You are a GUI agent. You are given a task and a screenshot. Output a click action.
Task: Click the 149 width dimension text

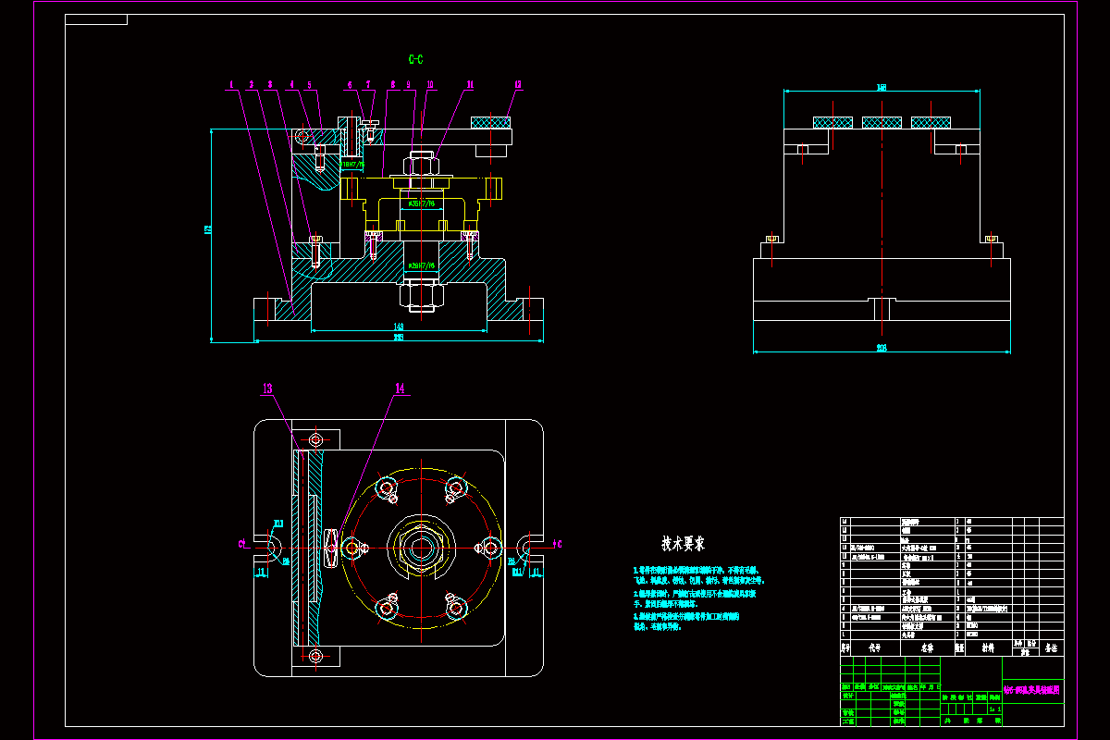(x=399, y=327)
